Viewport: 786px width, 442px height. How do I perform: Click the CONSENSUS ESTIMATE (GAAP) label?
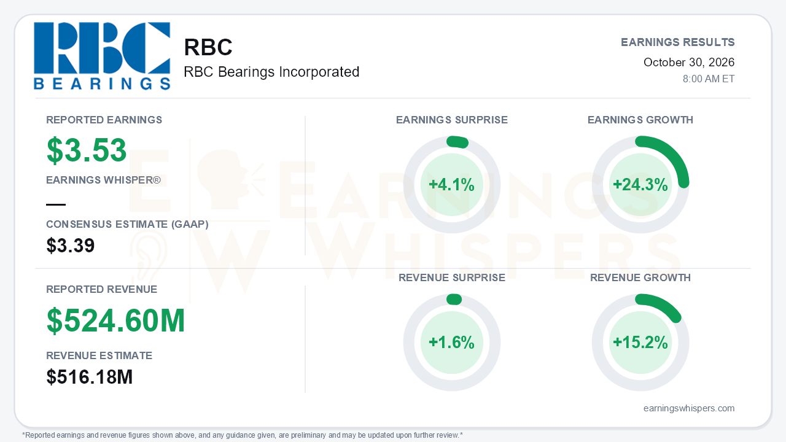(128, 224)
